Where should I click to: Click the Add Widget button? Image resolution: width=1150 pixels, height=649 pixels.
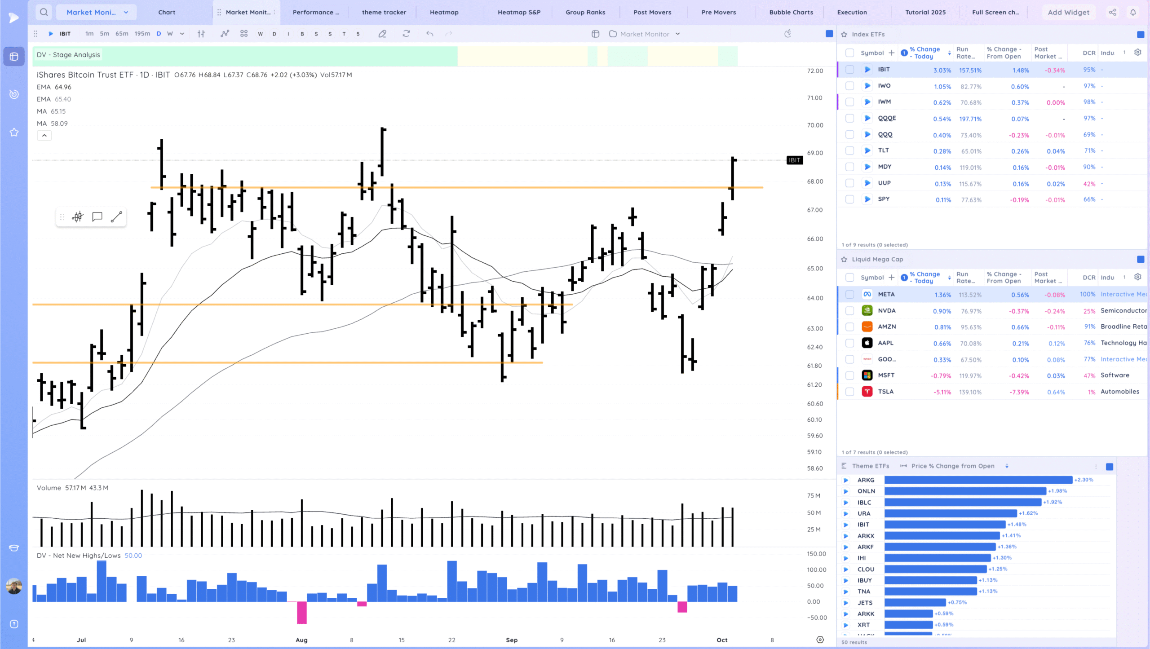[x=1068, y=12]
